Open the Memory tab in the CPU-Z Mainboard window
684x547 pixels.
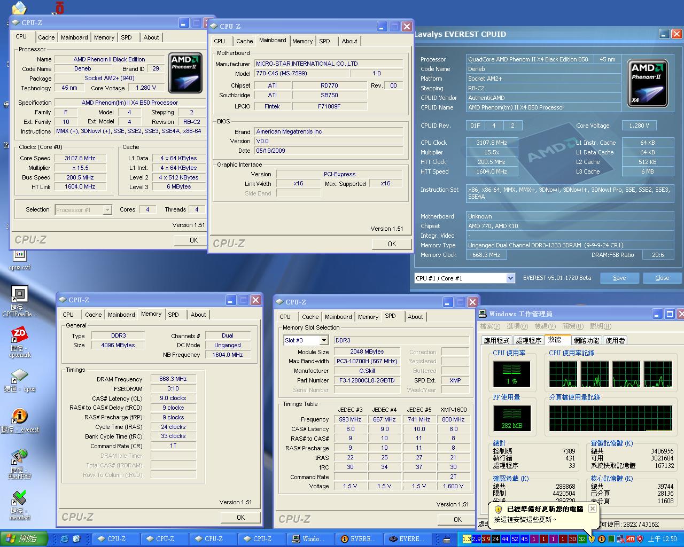pos(302,41)
